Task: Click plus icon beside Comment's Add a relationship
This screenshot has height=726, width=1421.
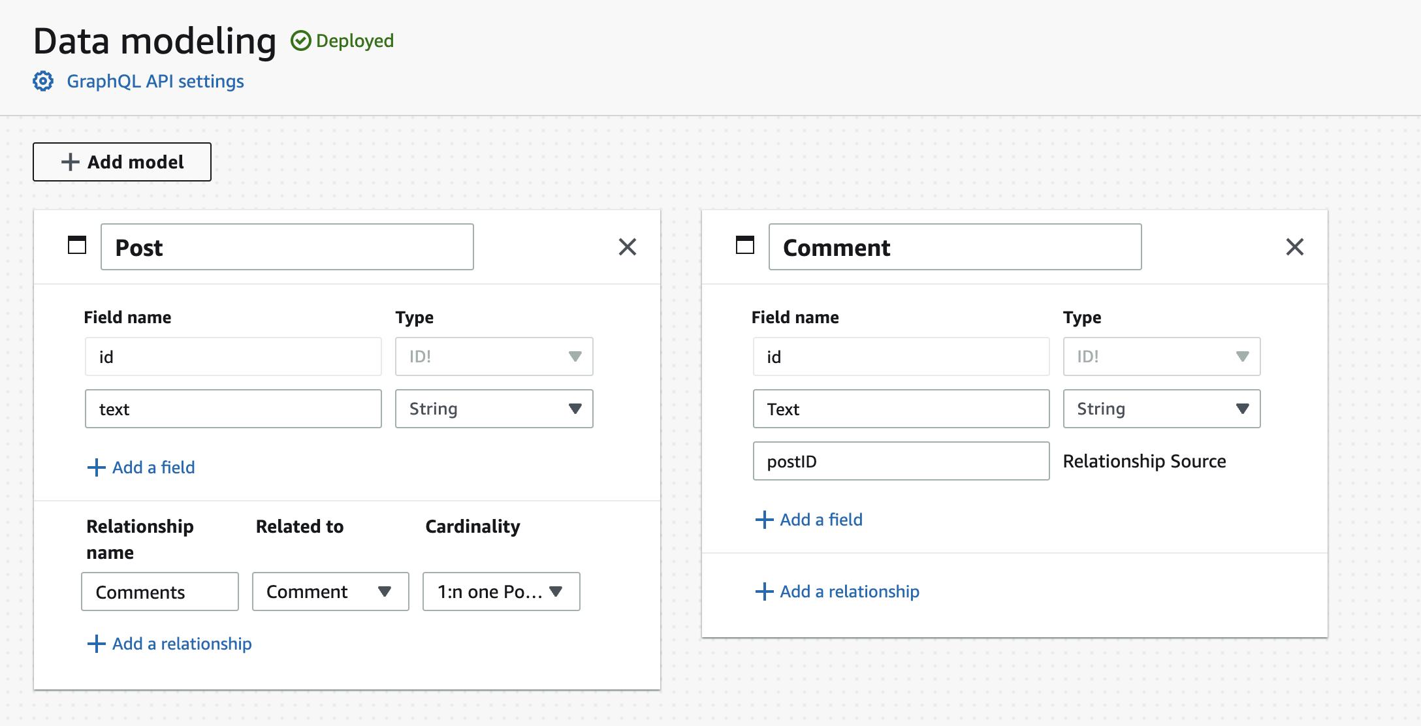Action: [764, 592]
